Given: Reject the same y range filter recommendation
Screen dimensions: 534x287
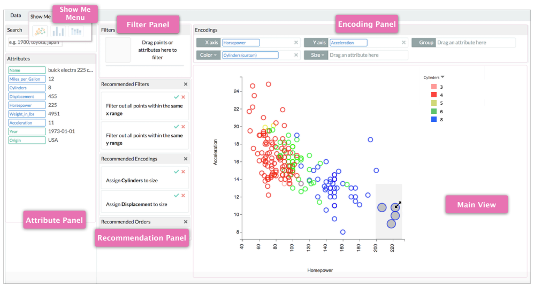Looking at the screenshot, I should pos(183,127).
